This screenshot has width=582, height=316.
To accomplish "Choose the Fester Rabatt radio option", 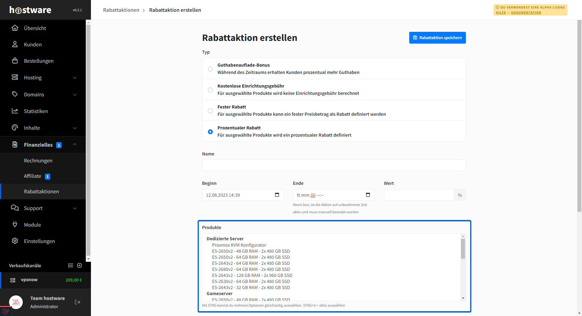I will 210,111.
